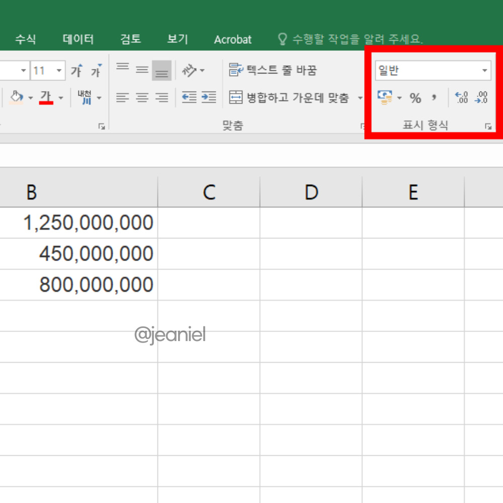This screenshot has width=503, height=503.
Task: Apply accounting number format icon
Action: (x=385, y=97)
